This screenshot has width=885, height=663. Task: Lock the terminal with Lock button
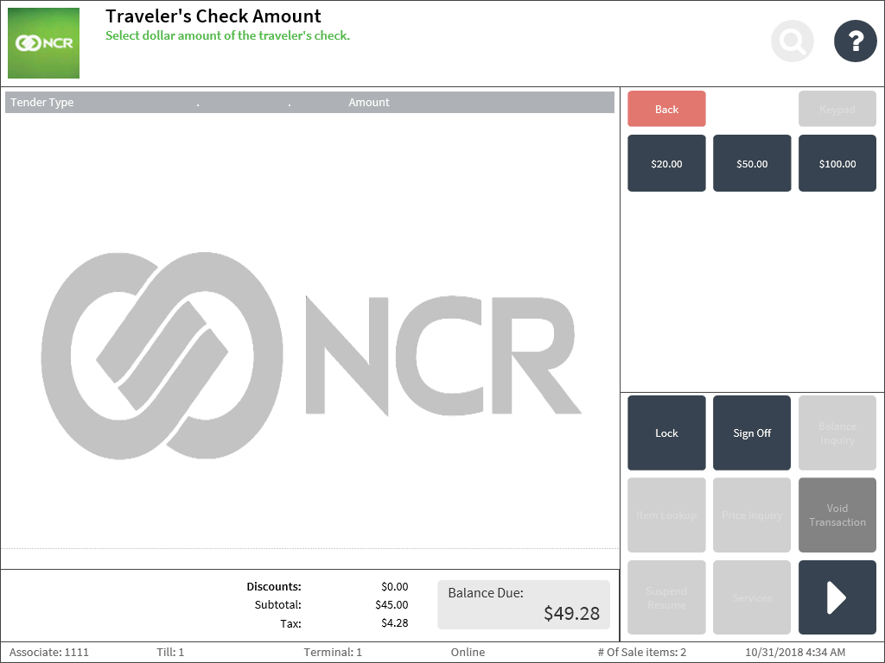pyautogui.click(x=666, y=433)
